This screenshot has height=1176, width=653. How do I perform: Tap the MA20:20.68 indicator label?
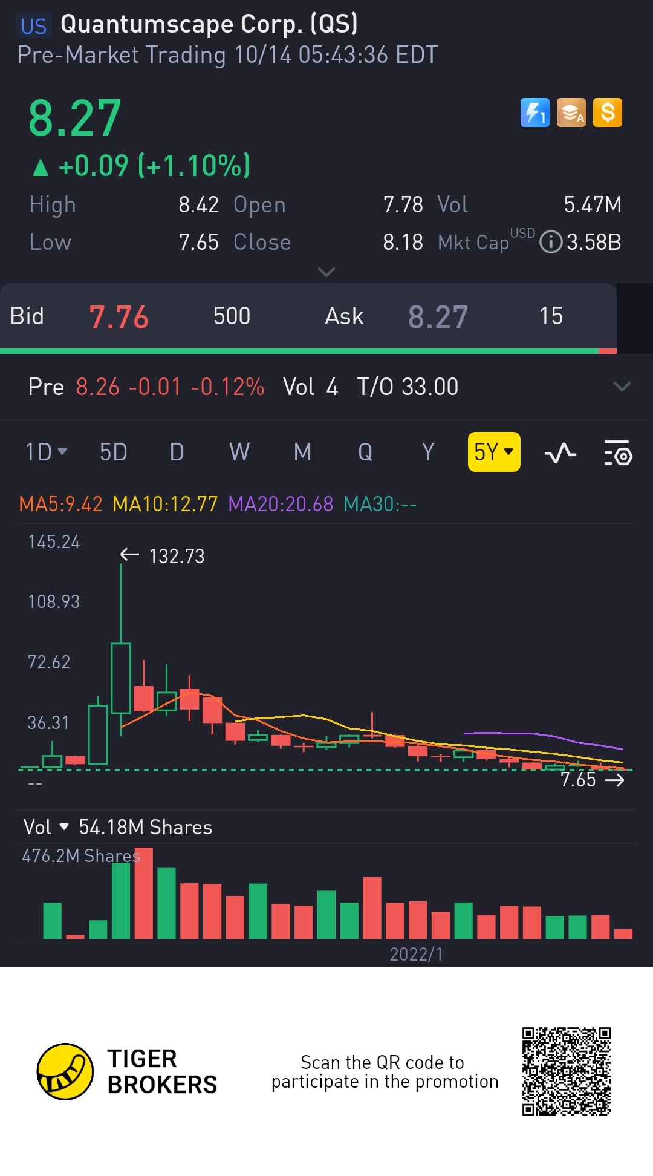[281, 504]
